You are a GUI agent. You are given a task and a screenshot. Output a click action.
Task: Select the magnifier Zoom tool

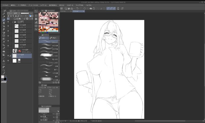(x=4, y=70)
